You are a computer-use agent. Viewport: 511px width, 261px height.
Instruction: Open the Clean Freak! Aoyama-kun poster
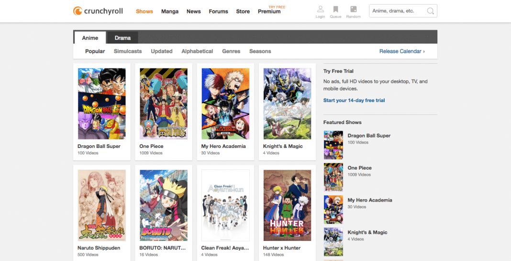coord(225,205)
